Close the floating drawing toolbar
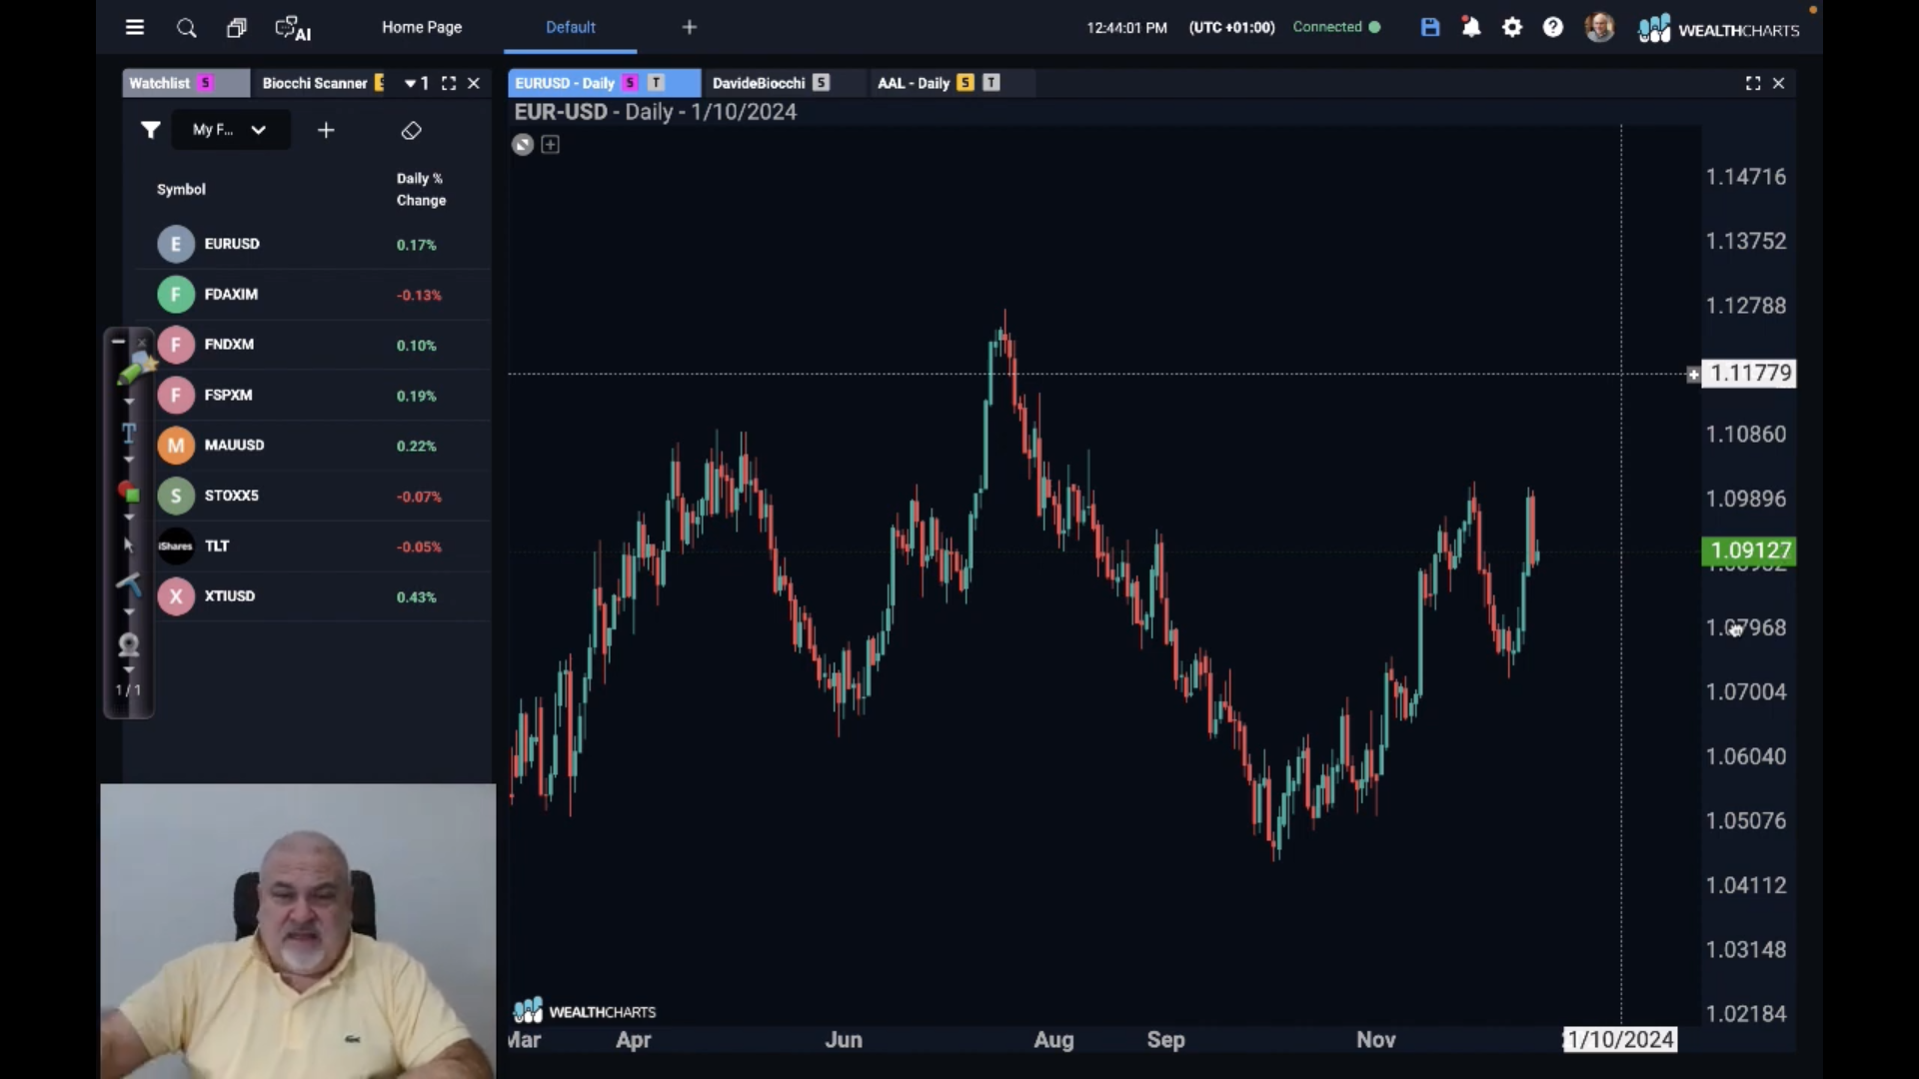 (x=142, y=342)
